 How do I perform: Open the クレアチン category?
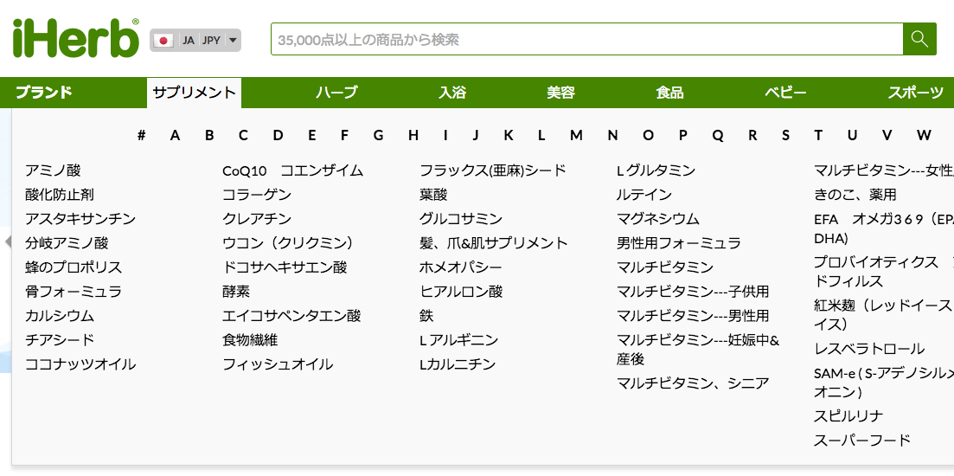tap(257, 219)
